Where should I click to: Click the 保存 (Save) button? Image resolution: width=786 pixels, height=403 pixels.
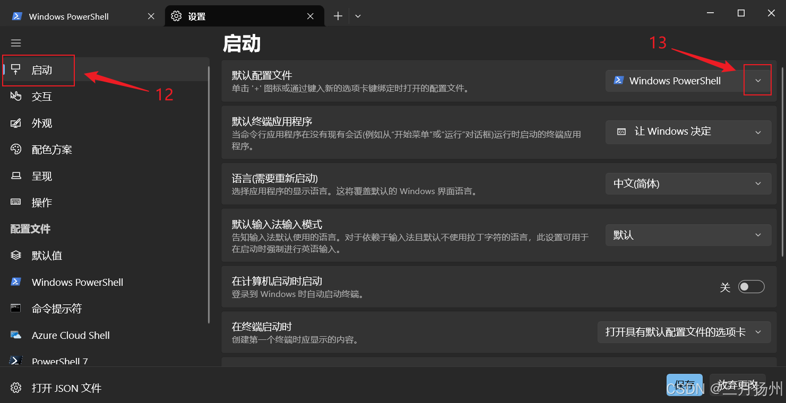click(x=685, y=384)
